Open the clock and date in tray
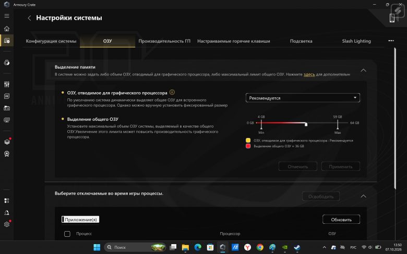407x254 pixels. pos(393,248)
